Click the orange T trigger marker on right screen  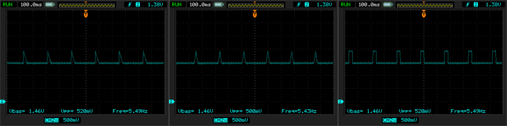pyautogui.click(x=424, y=14)
